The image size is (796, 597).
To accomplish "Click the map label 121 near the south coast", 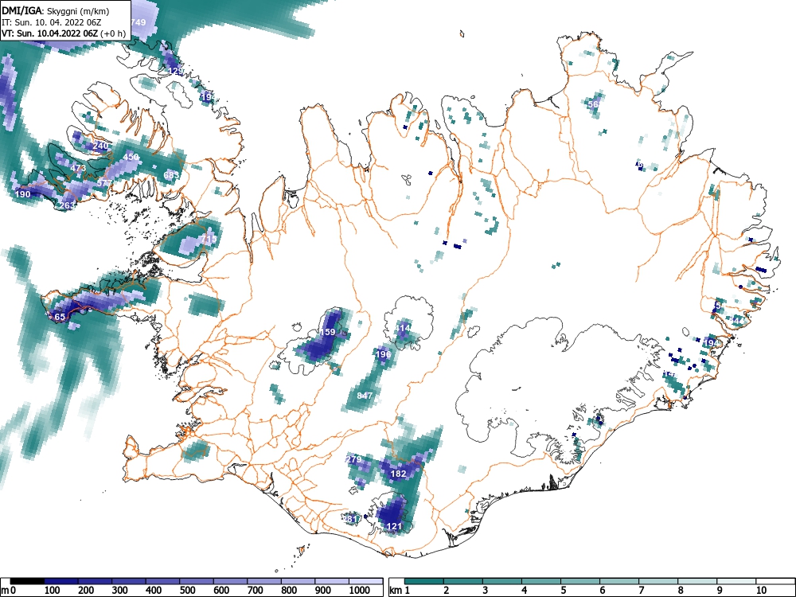I will 395,526.
